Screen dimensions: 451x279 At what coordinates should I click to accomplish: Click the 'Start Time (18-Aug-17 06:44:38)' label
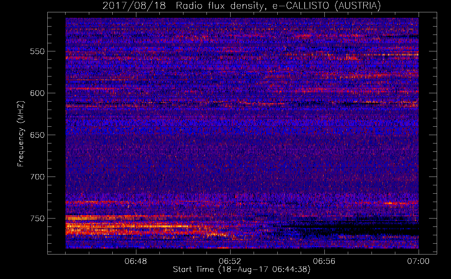242,270
